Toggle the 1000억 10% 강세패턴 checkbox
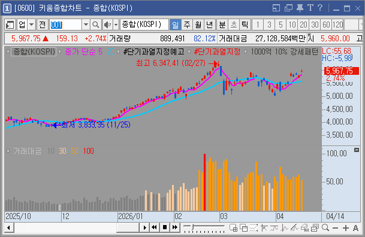The height and width of the screenshot is (237, 365). coord(245,51)
